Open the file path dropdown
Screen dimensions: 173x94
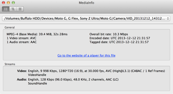click(86, 19)
